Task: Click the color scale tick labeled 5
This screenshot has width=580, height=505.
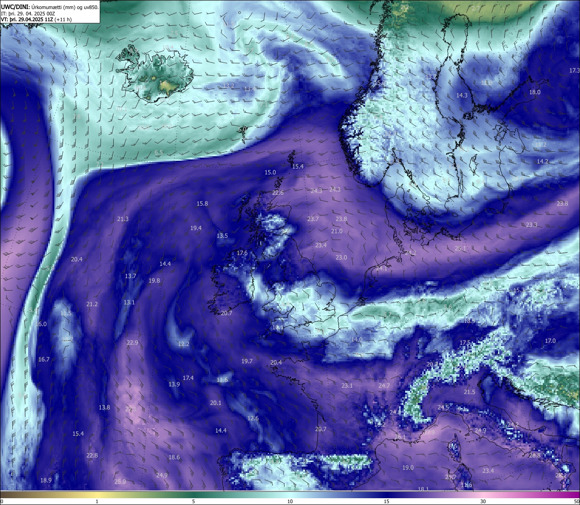Action: [x=193, y=501]
